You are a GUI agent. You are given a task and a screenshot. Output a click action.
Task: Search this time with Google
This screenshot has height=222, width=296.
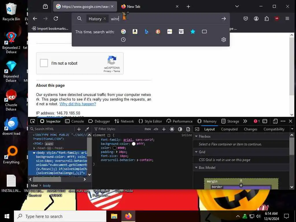point(123,32)
